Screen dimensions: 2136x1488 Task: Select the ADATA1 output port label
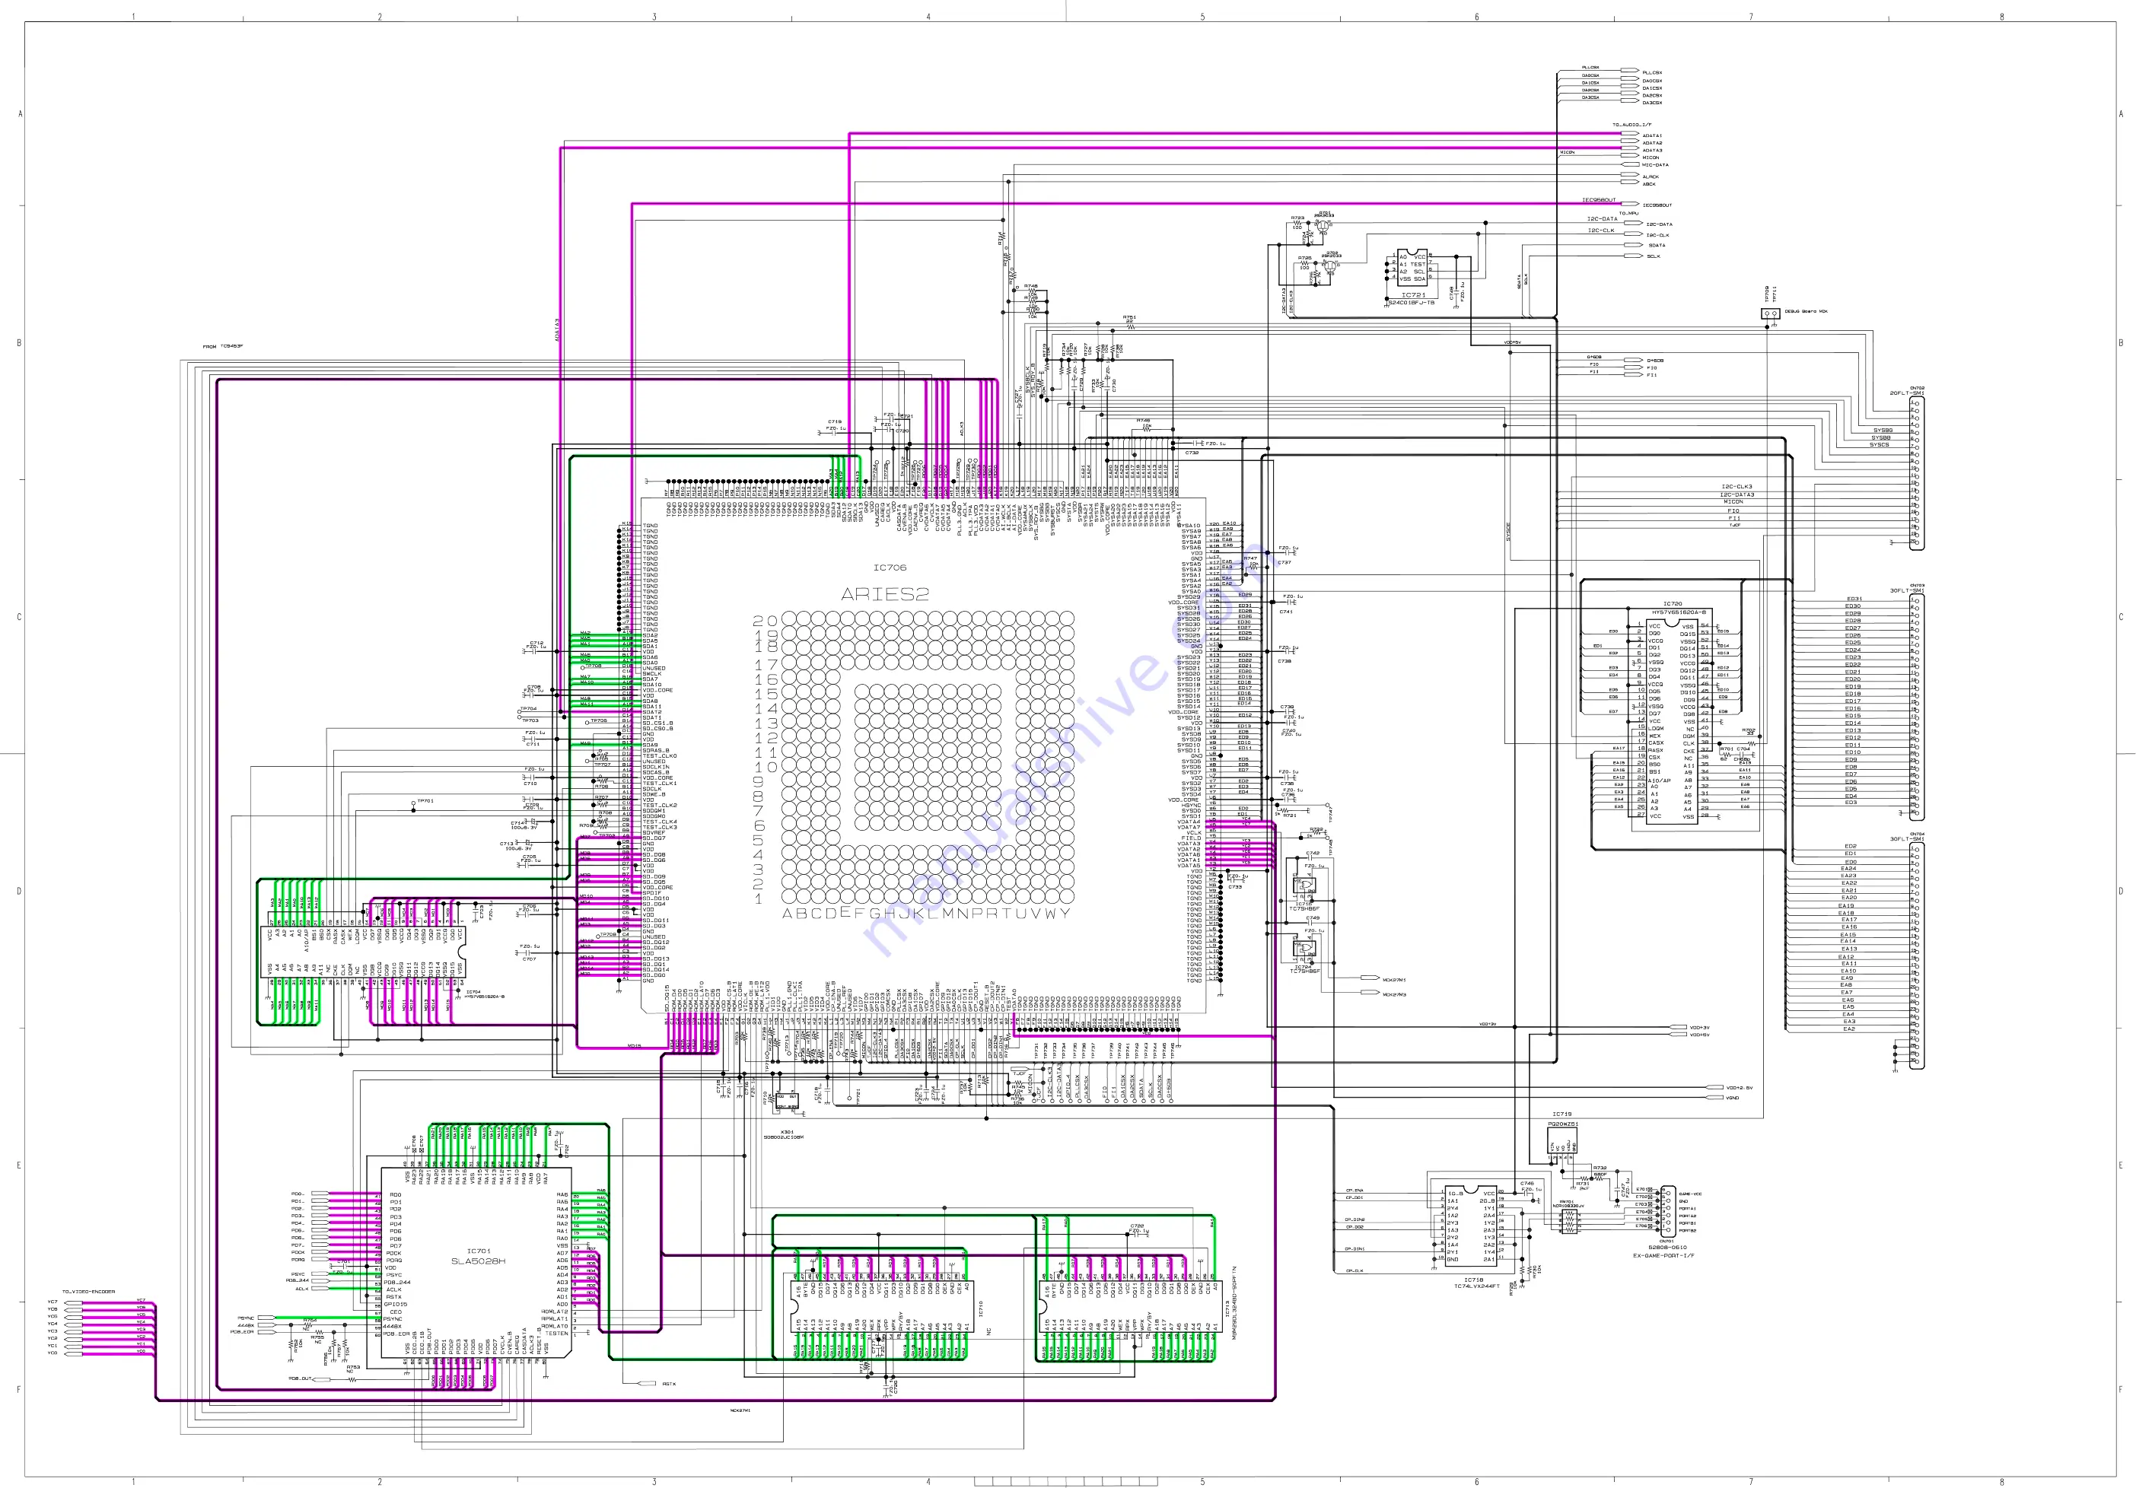click(x=1652, y=135)
